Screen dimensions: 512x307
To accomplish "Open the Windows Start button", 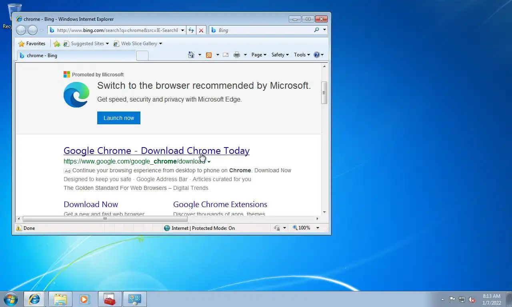I will pyautogui.click(x=10, y=299).
